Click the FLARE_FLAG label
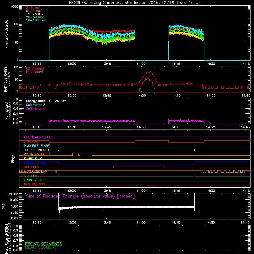The height and width of the screenshot is (254, 254). pos(33,158)
